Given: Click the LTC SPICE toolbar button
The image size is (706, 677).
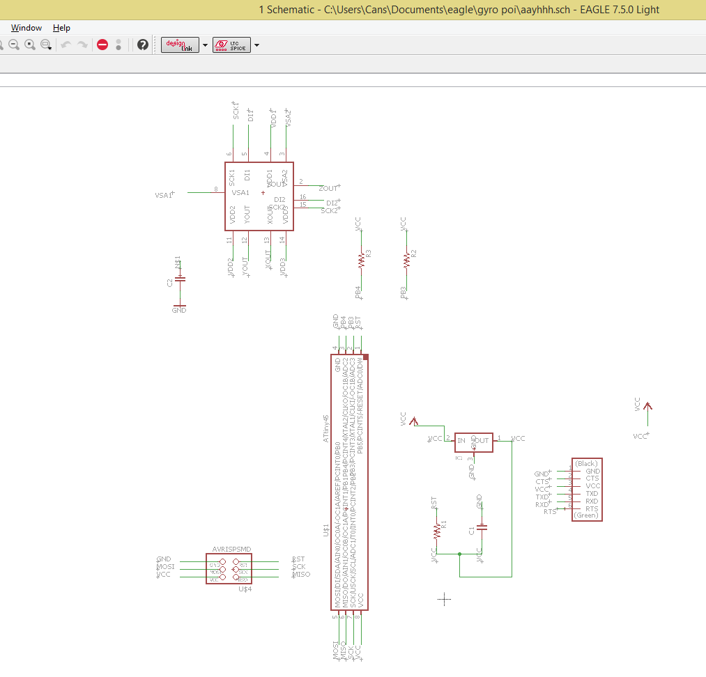Looking at the screenshot, I should (231, 45).
